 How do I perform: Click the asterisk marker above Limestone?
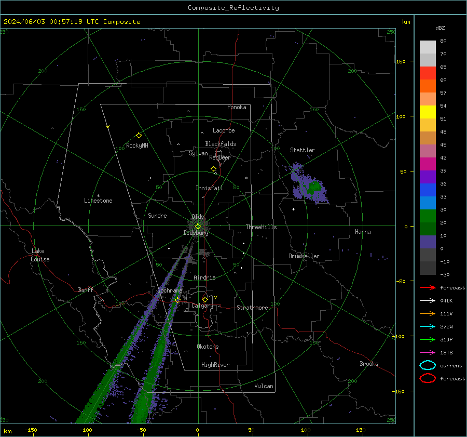tap(98, 196)
